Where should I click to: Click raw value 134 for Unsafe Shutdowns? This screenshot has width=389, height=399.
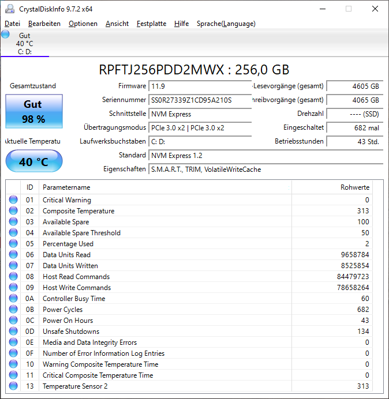tap(363, 332)
